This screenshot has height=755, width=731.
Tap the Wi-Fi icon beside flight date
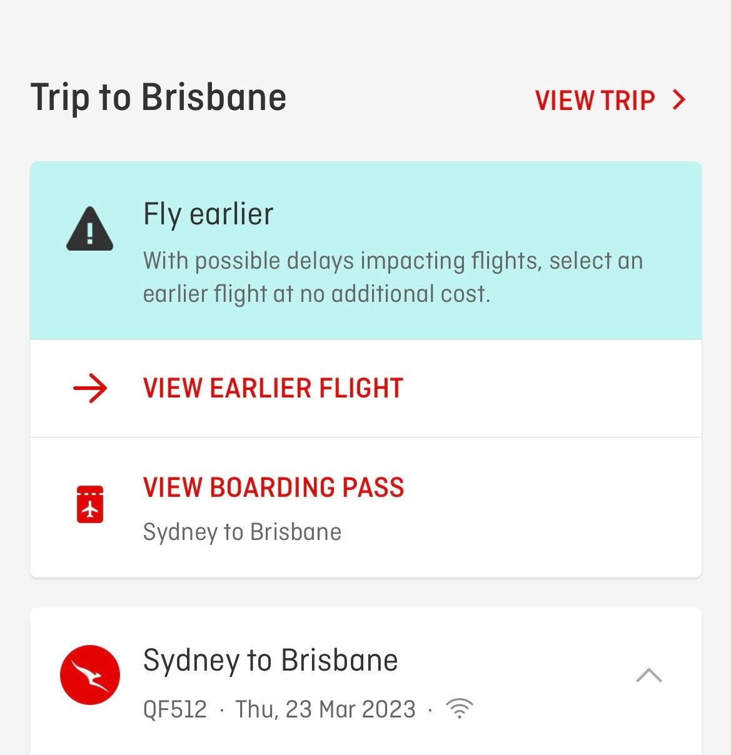(460, 709)
